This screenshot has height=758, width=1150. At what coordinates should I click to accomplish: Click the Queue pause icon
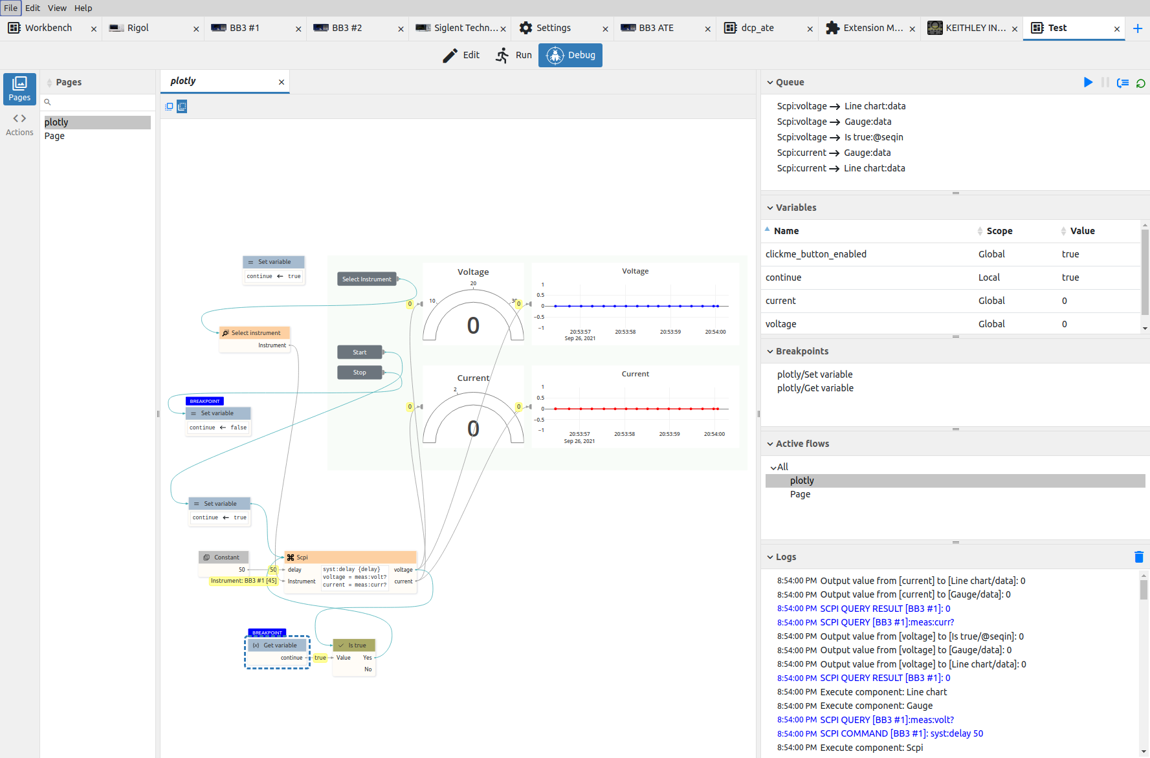(1105, 82)
